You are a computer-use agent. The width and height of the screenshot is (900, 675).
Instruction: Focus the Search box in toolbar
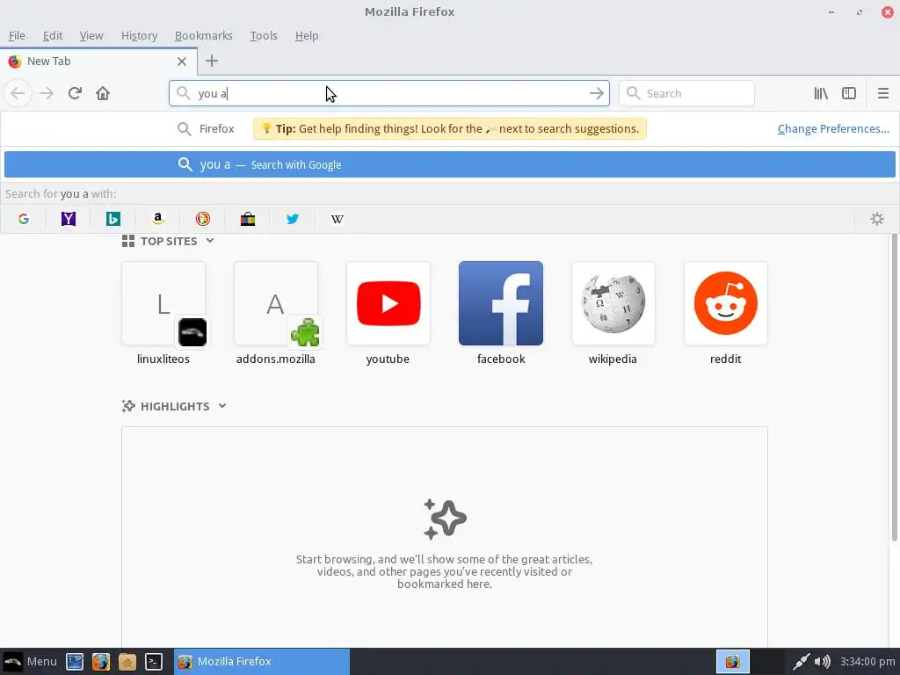click(x=686, y=93)
